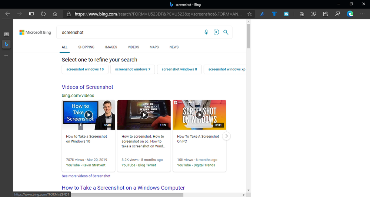This screenshot has height=197, width=370.
Task: Go to the browser home page
Action: click(55, 14)
